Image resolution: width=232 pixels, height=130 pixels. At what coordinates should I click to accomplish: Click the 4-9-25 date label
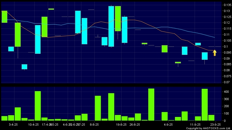[168, 125]
